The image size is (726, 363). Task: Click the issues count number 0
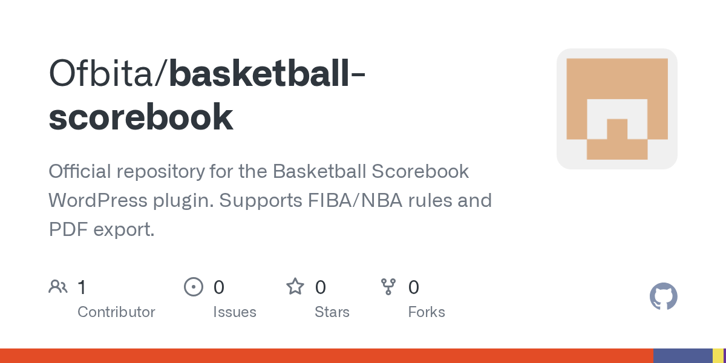pyautogui.click(x=219, y=287)
